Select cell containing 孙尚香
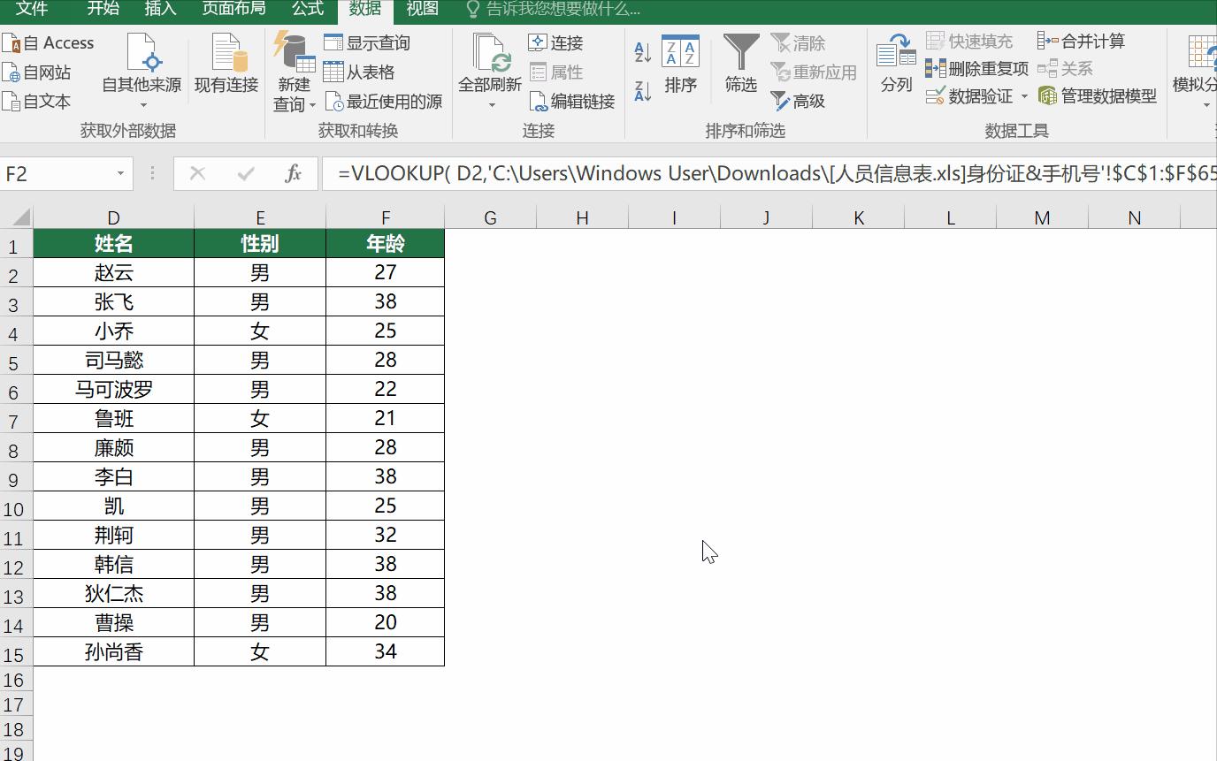The image size is (1217, 761). [x=114, y=652]
